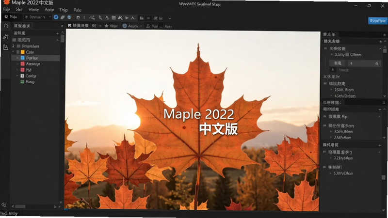The image size is (388, 218).
Task: Open the Aoto menu
Action: pyautogui.click(x=49, y=10)
